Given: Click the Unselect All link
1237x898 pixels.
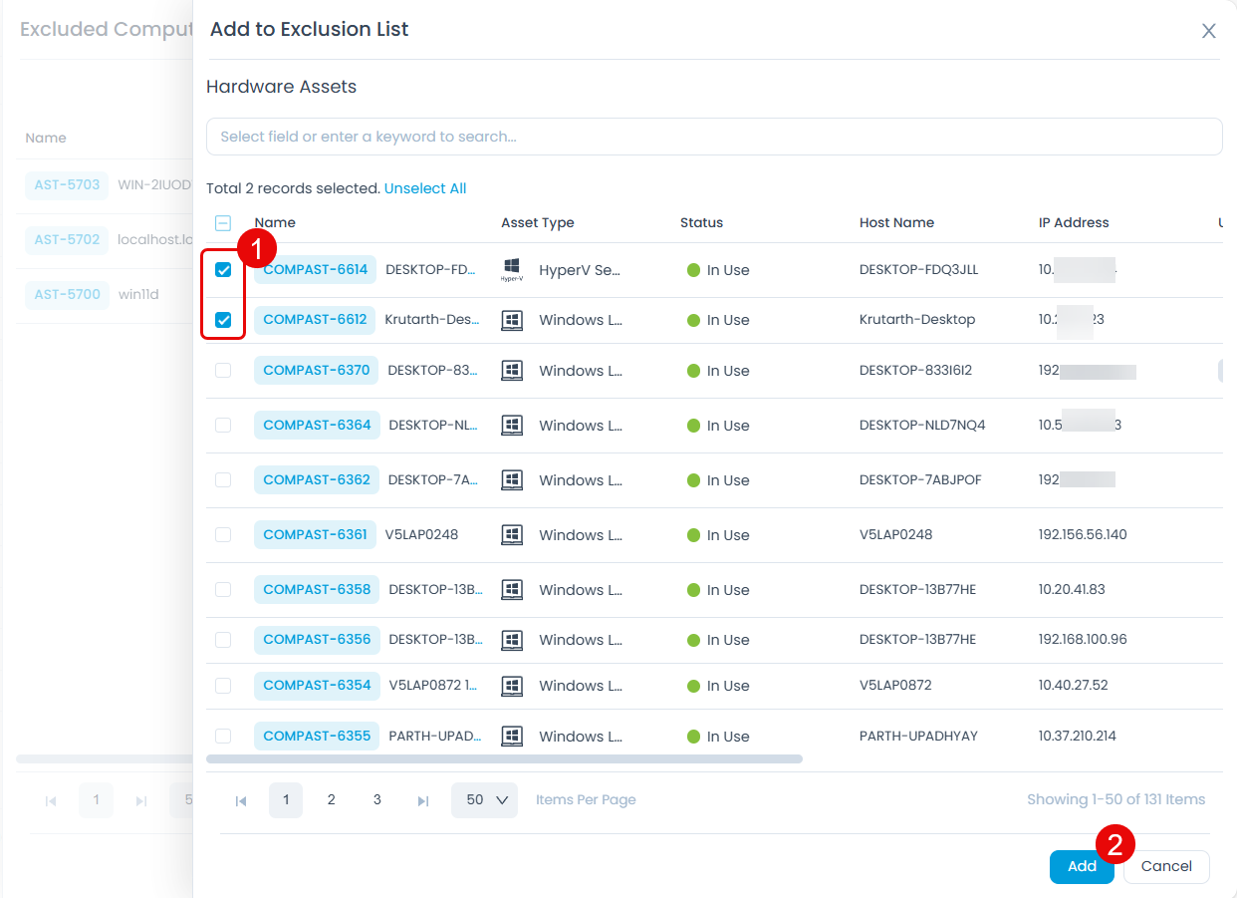Looking at the screenshot, I should tap(425, 187).
